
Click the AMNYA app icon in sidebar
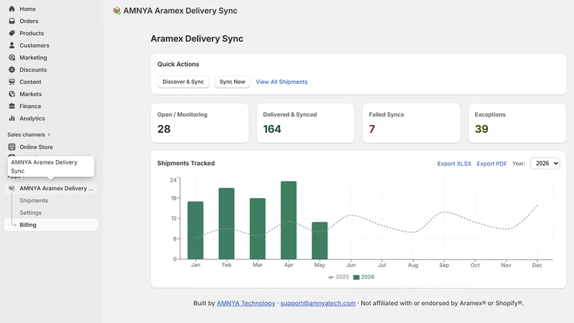11,188
